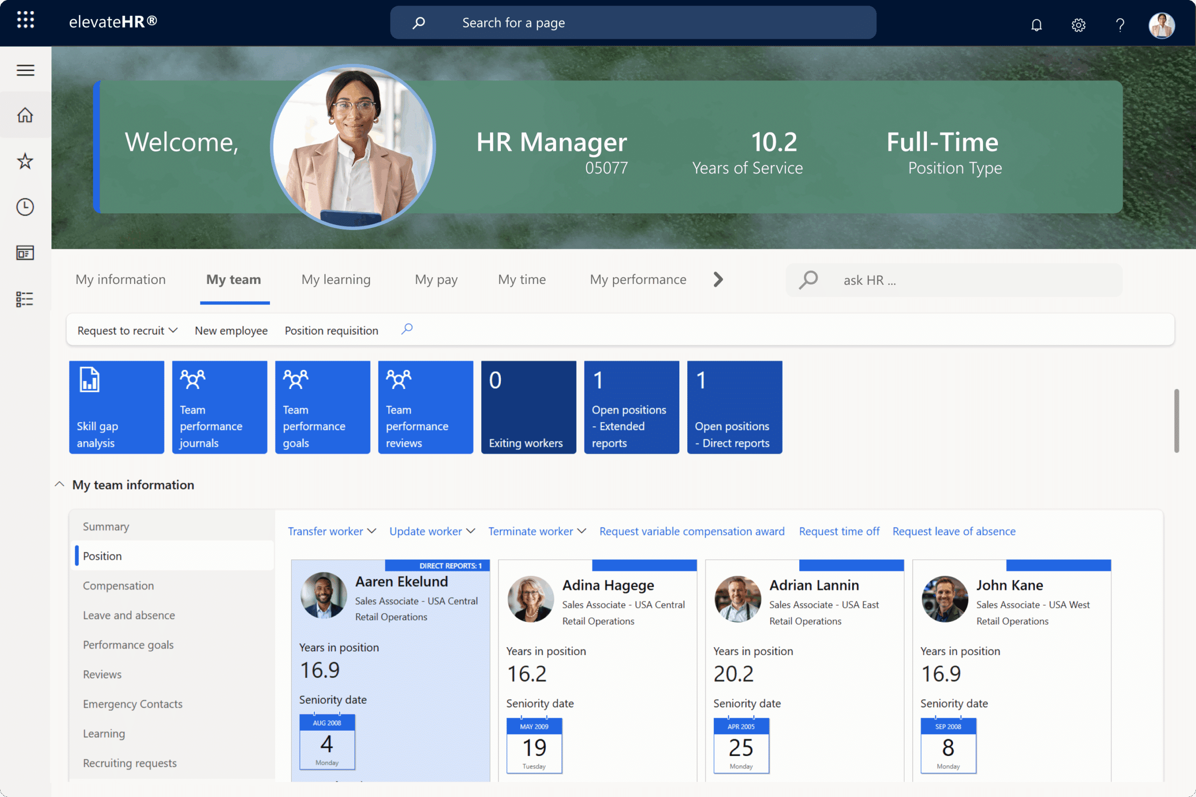Collapse My team information section
This screenshot has width=1196, height=797.
click(59, 484)
